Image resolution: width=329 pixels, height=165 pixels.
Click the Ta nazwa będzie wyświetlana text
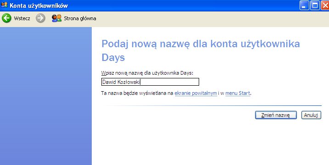pos(137,93)
